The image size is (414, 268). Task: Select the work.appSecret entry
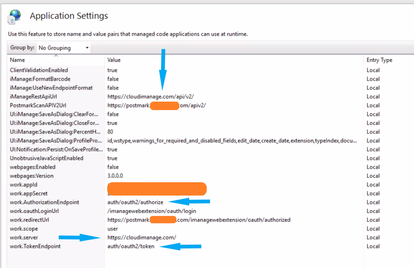click(x=29, y=193)
